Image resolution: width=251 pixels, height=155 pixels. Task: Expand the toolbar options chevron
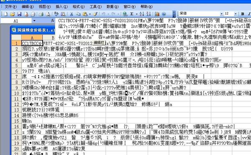(174, 14)
